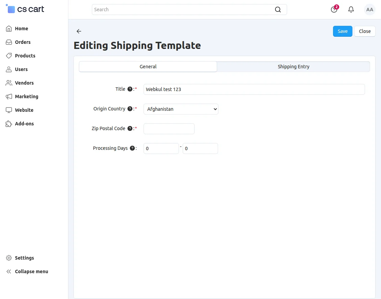Click the second Processing Days input
The height and width of the screenshot is (299, 381).
[x=200, y=148]
